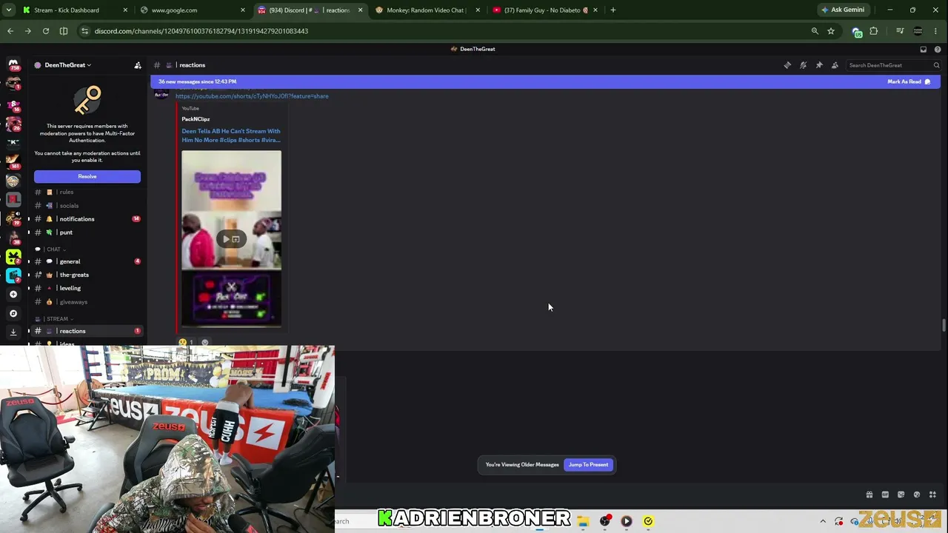The width and height of the screenshot is (948, 533).
Task: Open the rules channel
Action: click(87, 192)
